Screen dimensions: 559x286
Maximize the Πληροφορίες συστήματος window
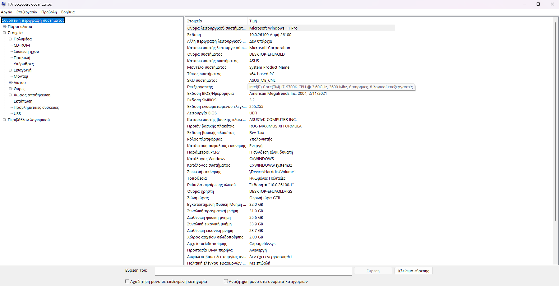(x=538, y=4)
